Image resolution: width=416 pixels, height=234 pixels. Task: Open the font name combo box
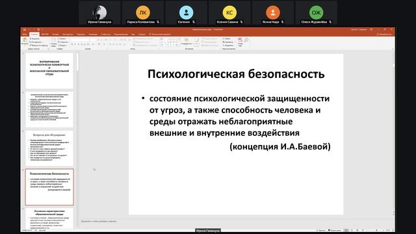[x=79, y=39]
